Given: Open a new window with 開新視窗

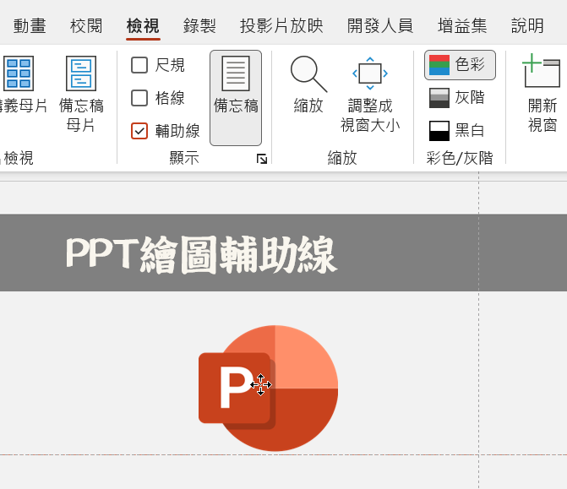Looking at the screenshot, I should pos(542,93).
